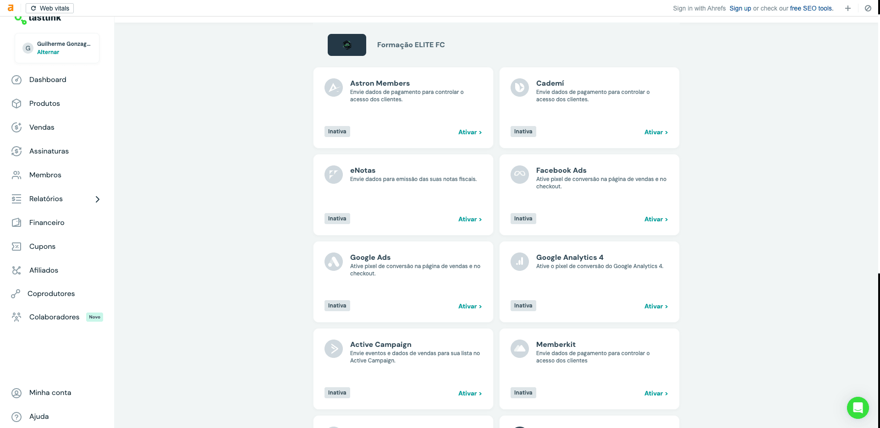880x428 pixels.
Task: Activate the Cademí integration
Action: click(656, 132)
